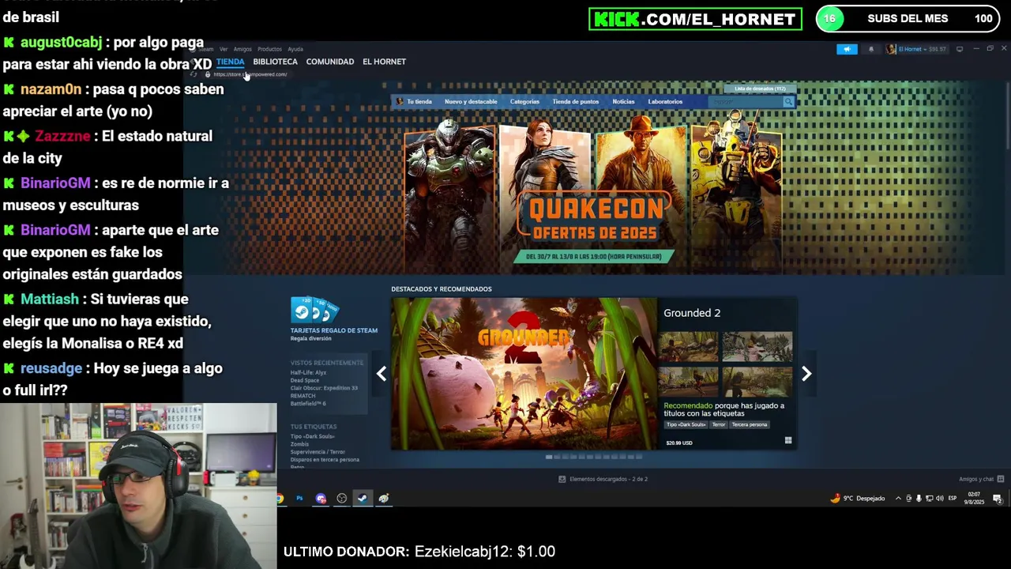The image size is (1011, 569).
Task: Switch Steam to Big Picture display icon
Action: tap(960, 49)
